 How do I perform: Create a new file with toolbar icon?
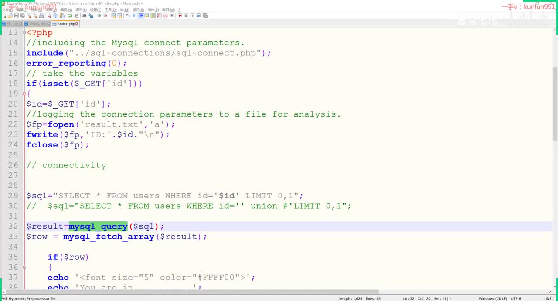[5, 16]
